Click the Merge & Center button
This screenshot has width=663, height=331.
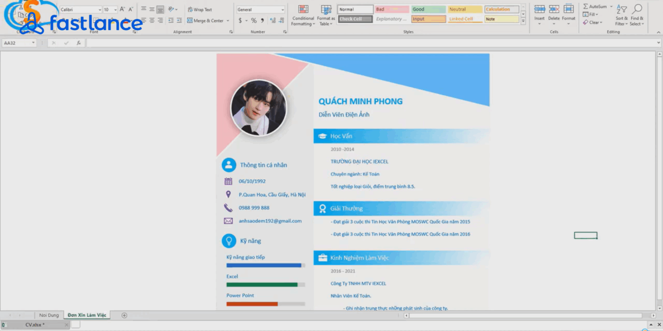pyautogui.click(x=205, y=21)
